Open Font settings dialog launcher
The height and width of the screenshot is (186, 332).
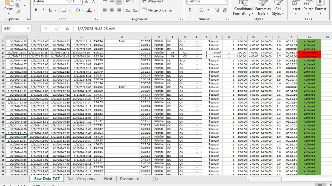97,19
